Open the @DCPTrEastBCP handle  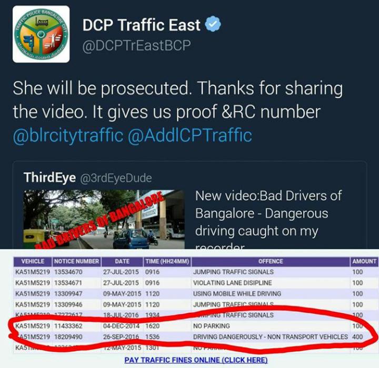pyautogui.click(x=136, y=46)
